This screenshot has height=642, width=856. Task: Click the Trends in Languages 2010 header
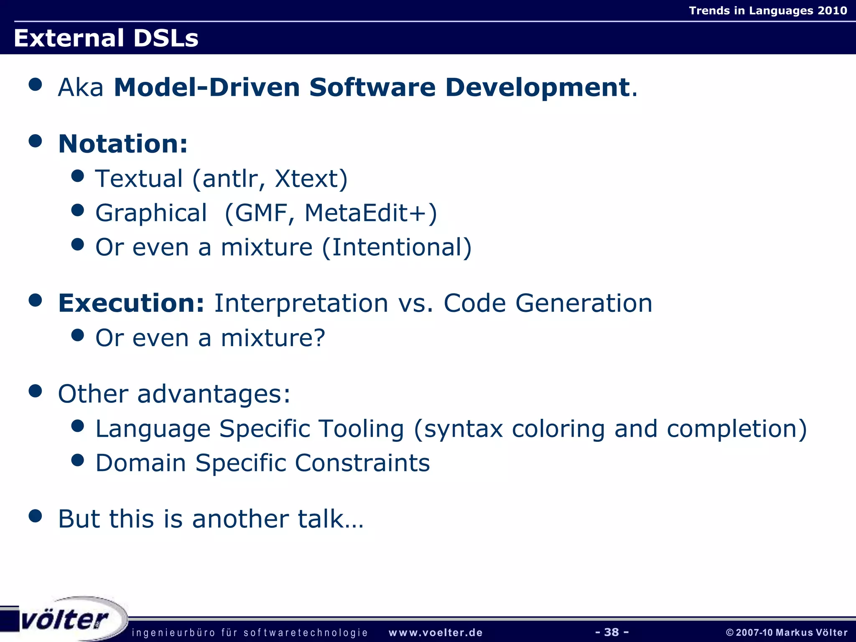768,10
